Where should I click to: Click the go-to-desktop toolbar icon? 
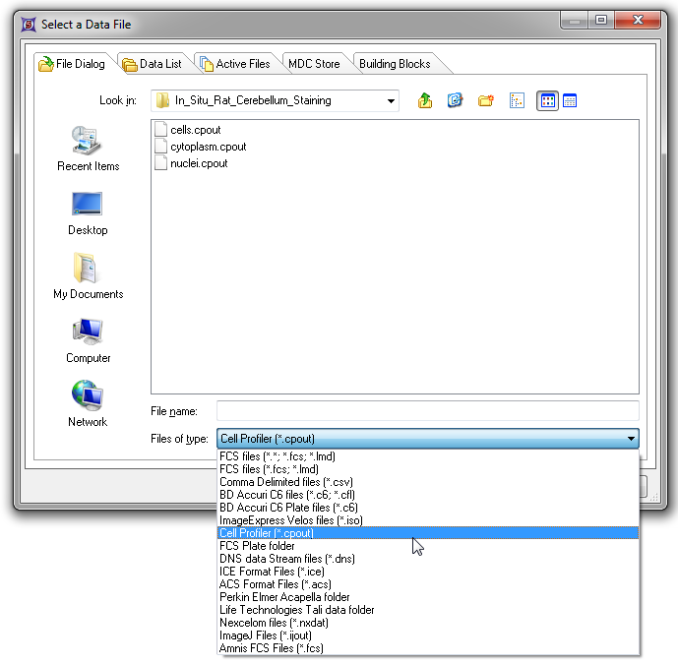455,100
